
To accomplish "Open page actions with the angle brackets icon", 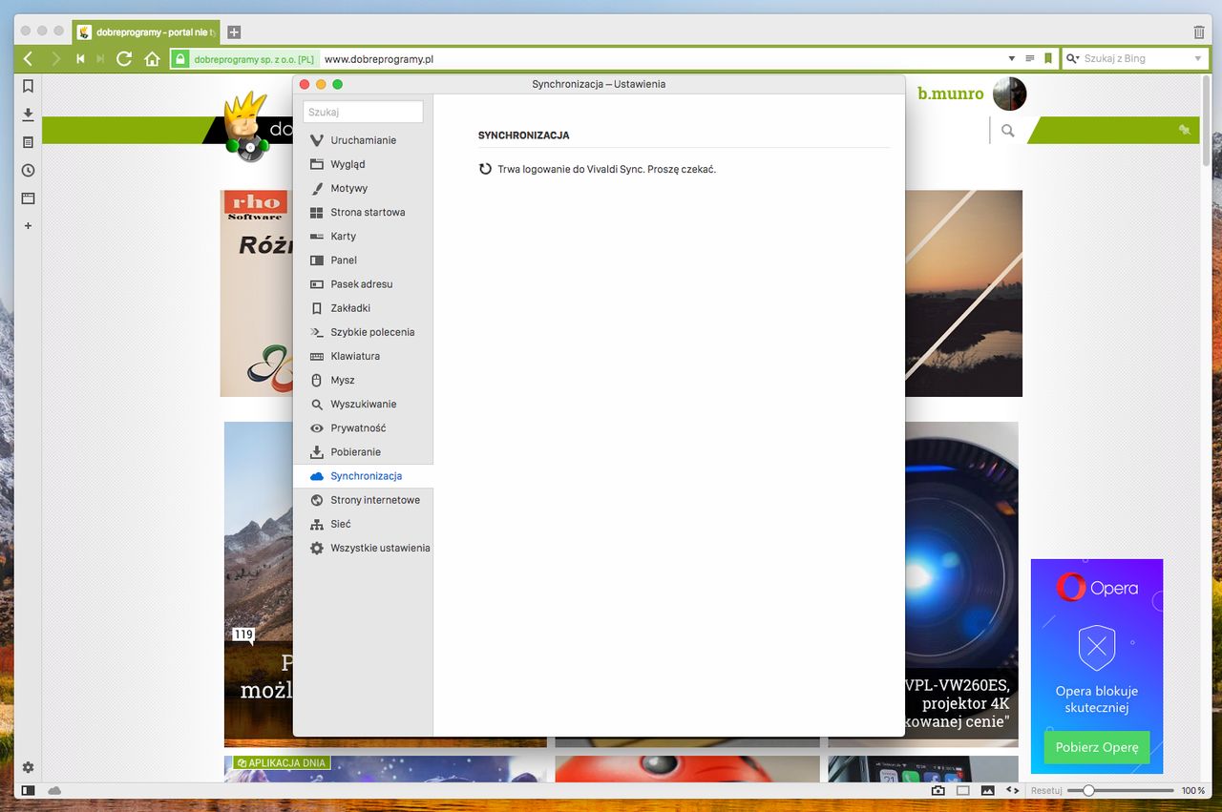I will point(1012,791).
